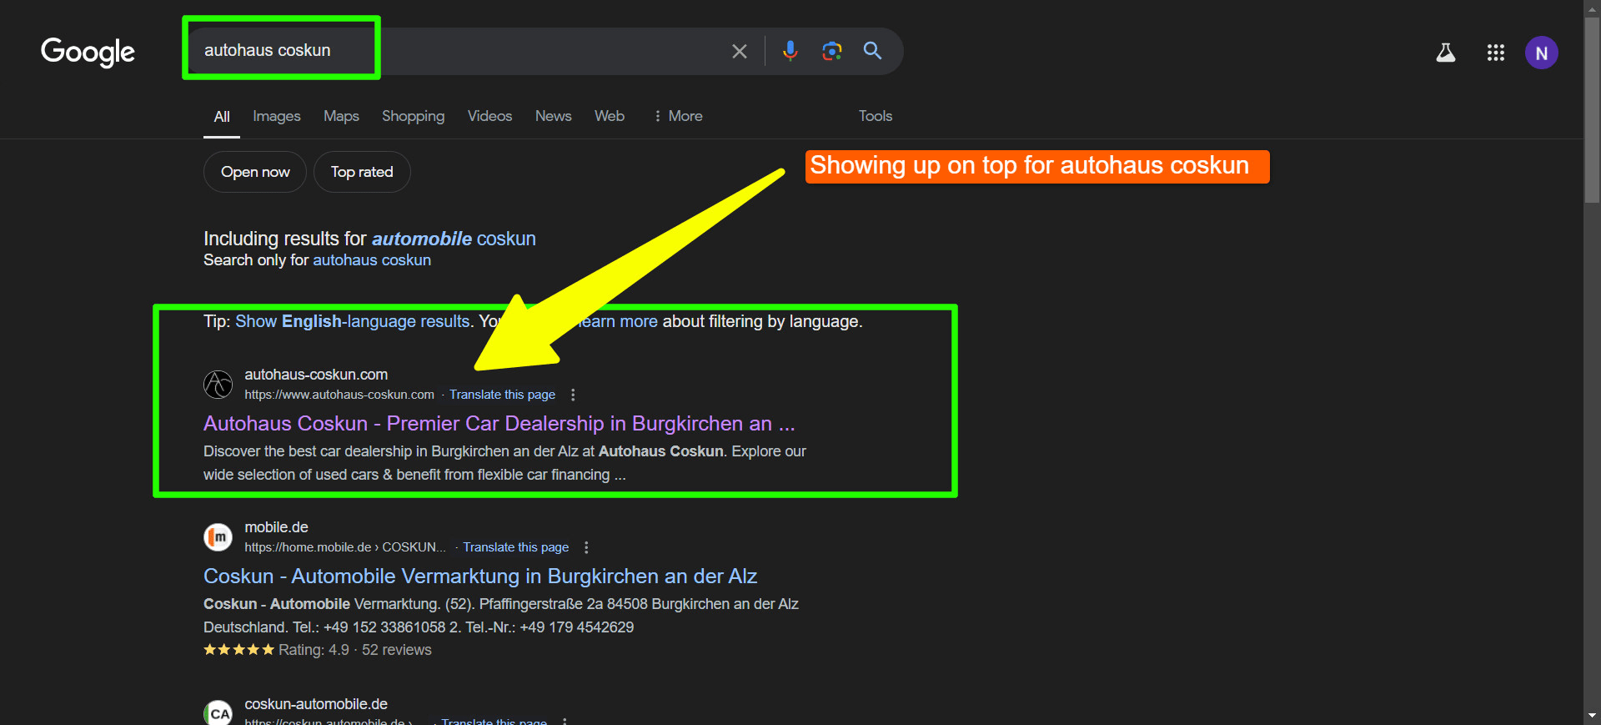Screen dimensions: 1601x725
Task: Open the Google apps grid
Action: click(x=1495, y=53)
